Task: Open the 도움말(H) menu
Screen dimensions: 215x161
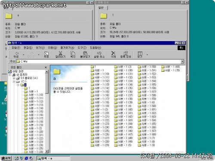Action: (95, 48)
